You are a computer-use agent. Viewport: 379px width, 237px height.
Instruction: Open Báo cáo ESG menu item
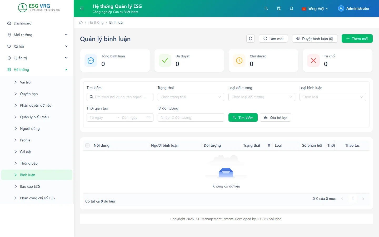click(x=37, y=186)
